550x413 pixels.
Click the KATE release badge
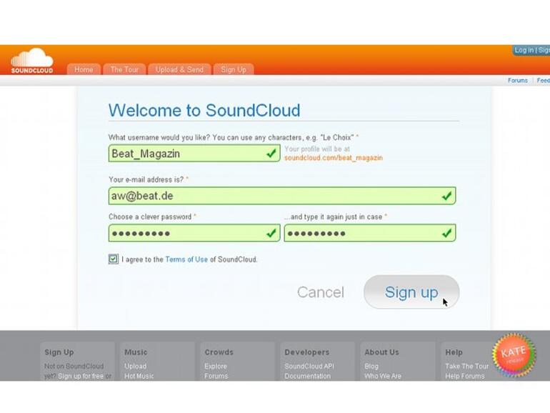coord(513,355)
